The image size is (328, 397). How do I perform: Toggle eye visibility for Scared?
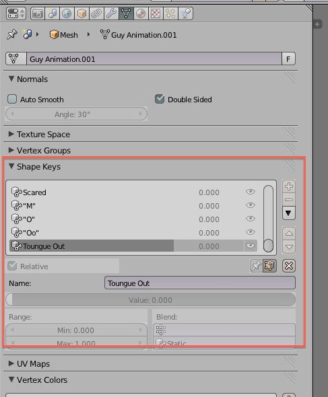click(251, 192)
